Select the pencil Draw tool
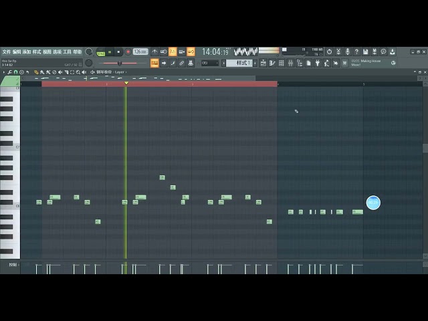The height and width of the screenshot is (321, 428). [x=36, y=72]
